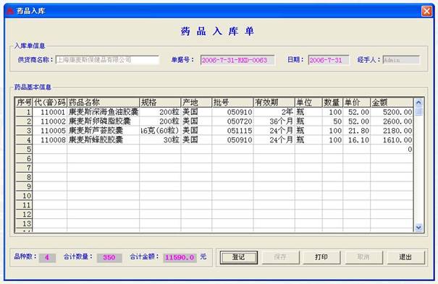
Task: Select row header number 13
Action: [x=24, y=223]
